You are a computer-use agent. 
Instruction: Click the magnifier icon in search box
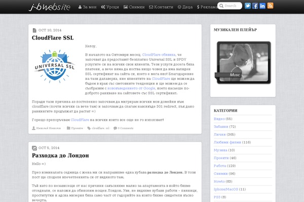point(221,6)
